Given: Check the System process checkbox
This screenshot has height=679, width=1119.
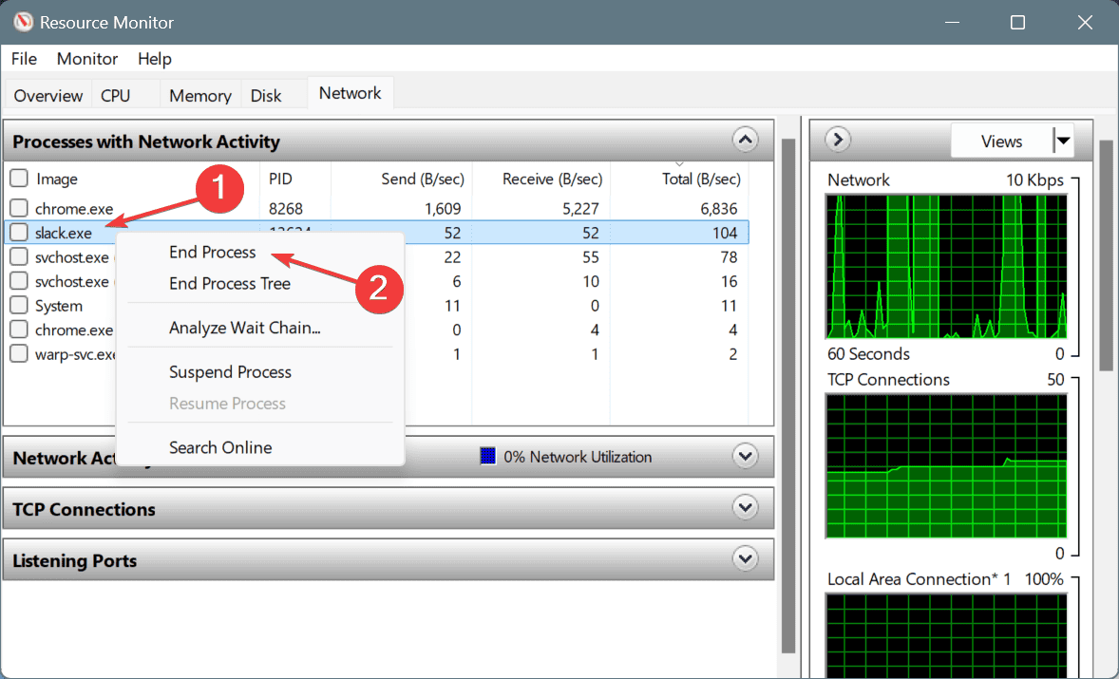Looking at the screenshot, I should 19,305.
